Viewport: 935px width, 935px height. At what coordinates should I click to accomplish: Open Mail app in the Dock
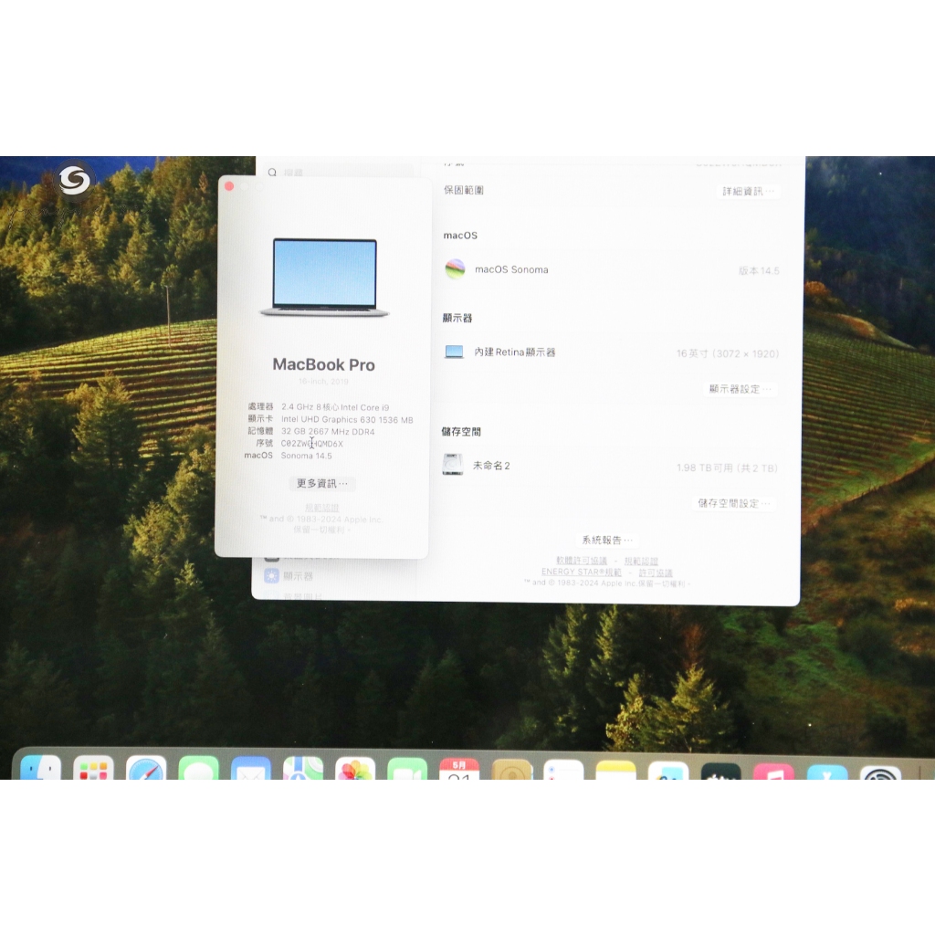[251, 767]
